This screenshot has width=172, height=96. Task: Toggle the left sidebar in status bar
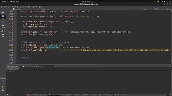pyautogui.click(x=8, y=95)
